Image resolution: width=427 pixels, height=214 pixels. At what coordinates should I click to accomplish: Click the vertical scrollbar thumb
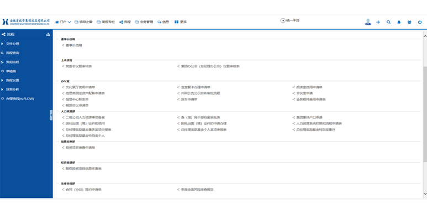point(425,114)
